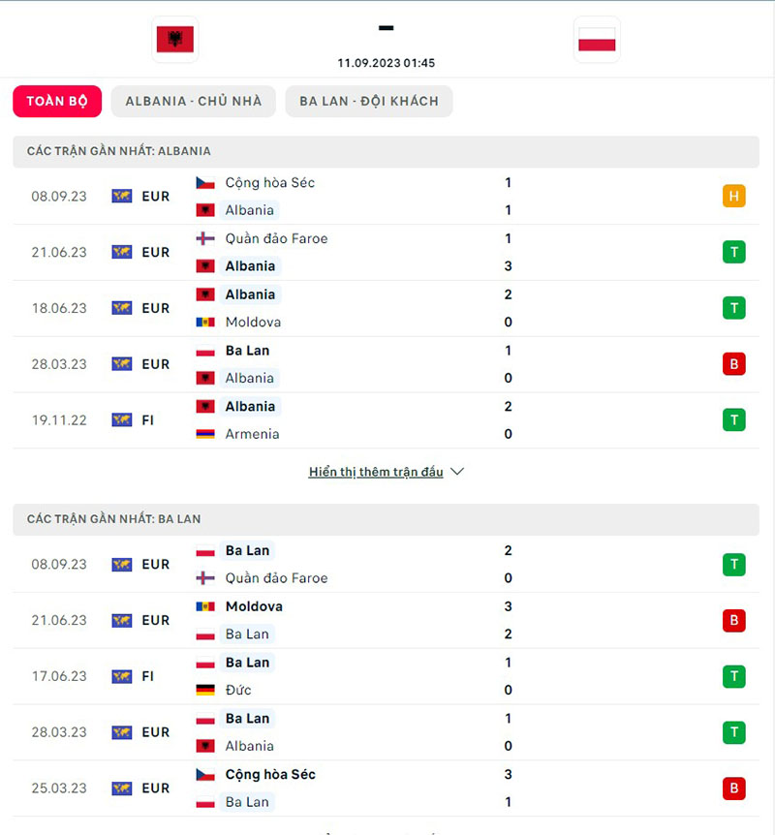The height and width of the screenshot is (835, 775).
Task: Switch to the BA LAN - ĐỘI KHÁCH tab
Action: coord(368,101)
